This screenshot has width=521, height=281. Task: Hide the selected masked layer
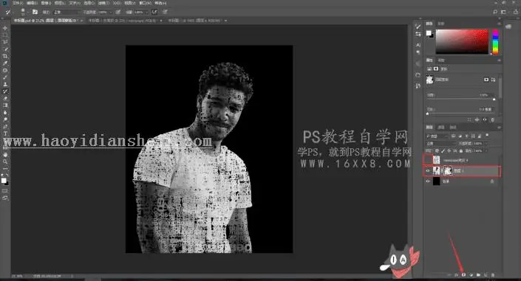click(x=428, y=171)
